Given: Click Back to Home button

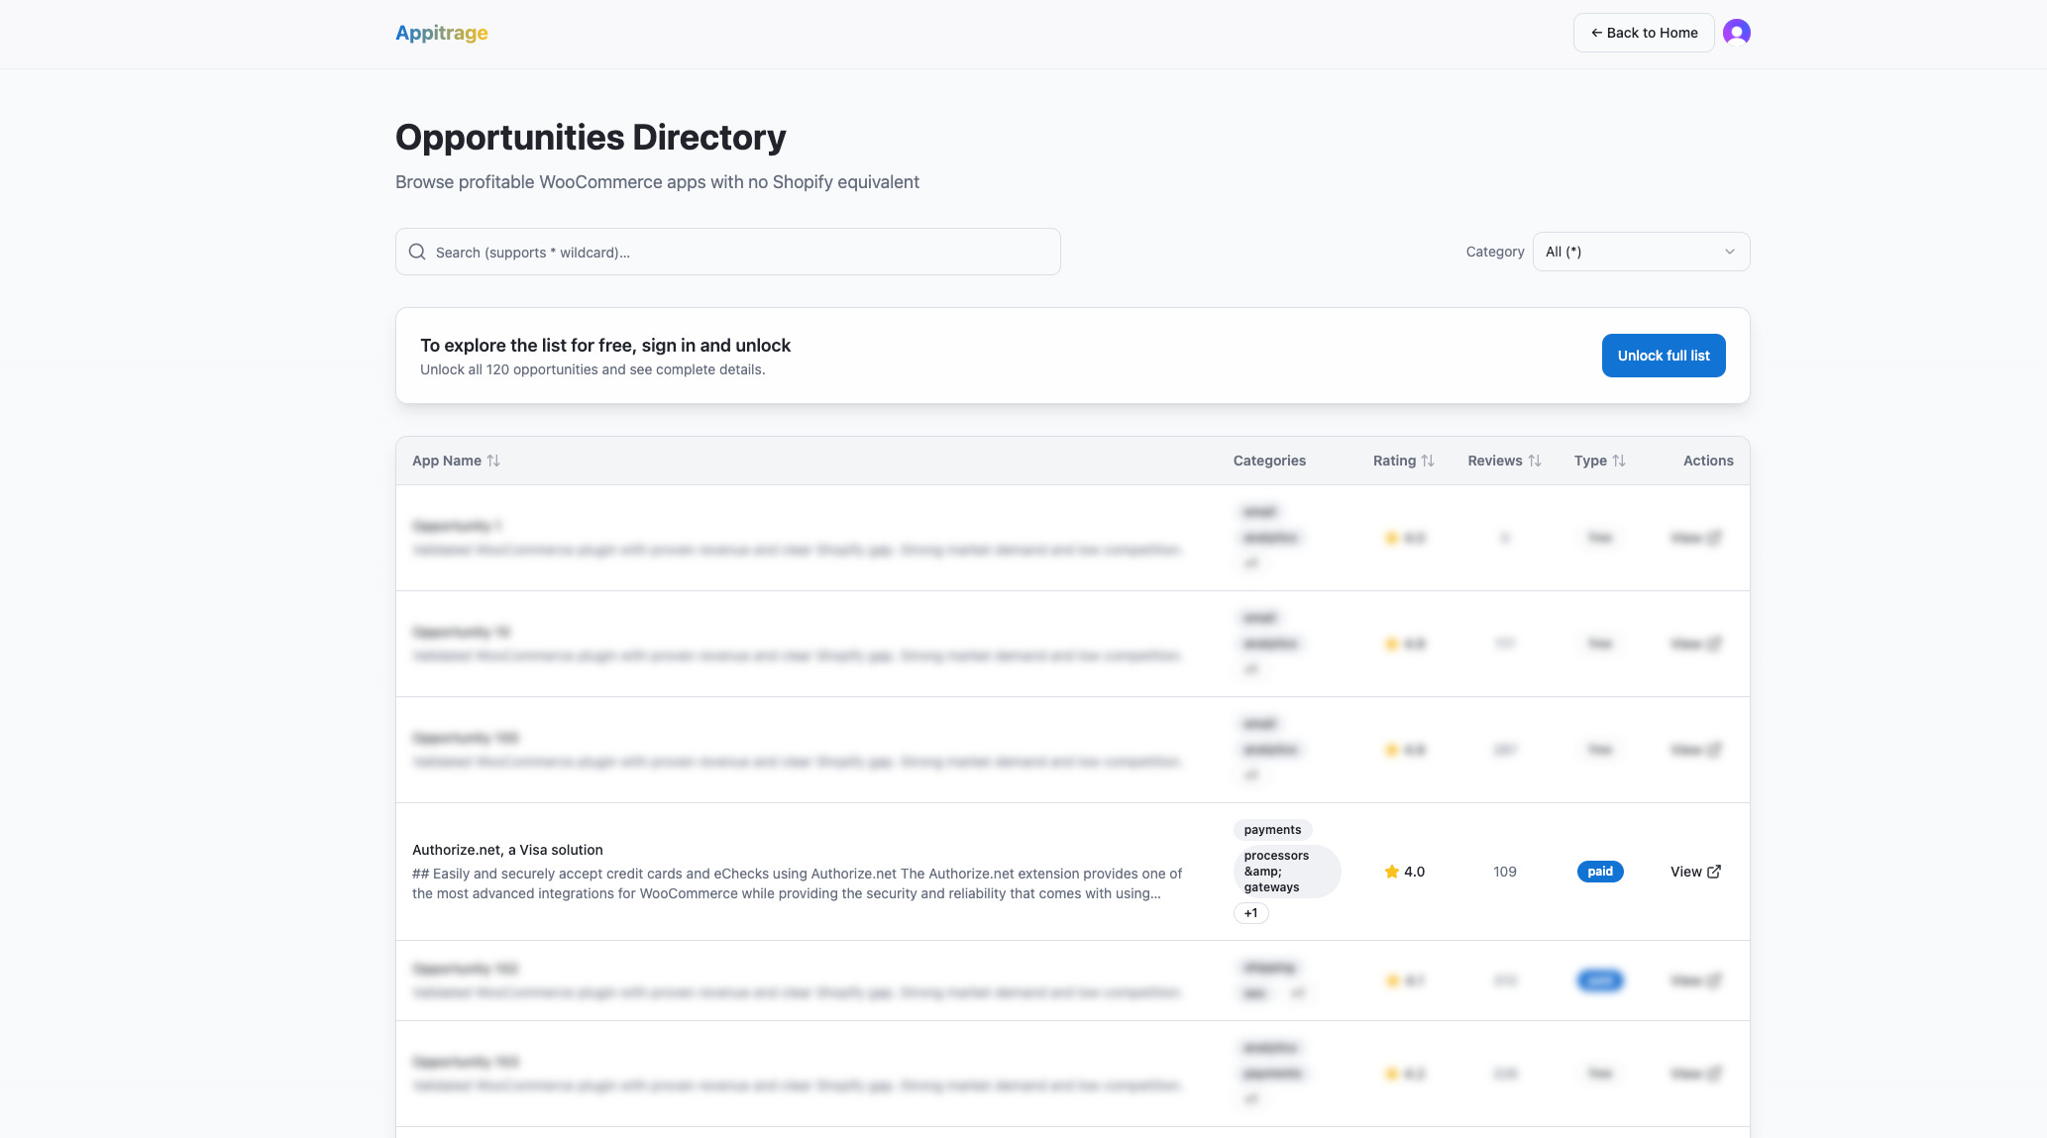Looking at the screenshot, I should tap(1644, 33).
